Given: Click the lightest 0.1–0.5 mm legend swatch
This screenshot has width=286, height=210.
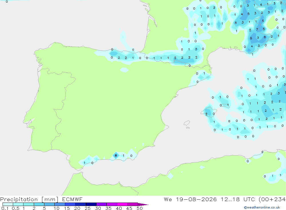Looking at the screenshot, I should coord(8,204).
